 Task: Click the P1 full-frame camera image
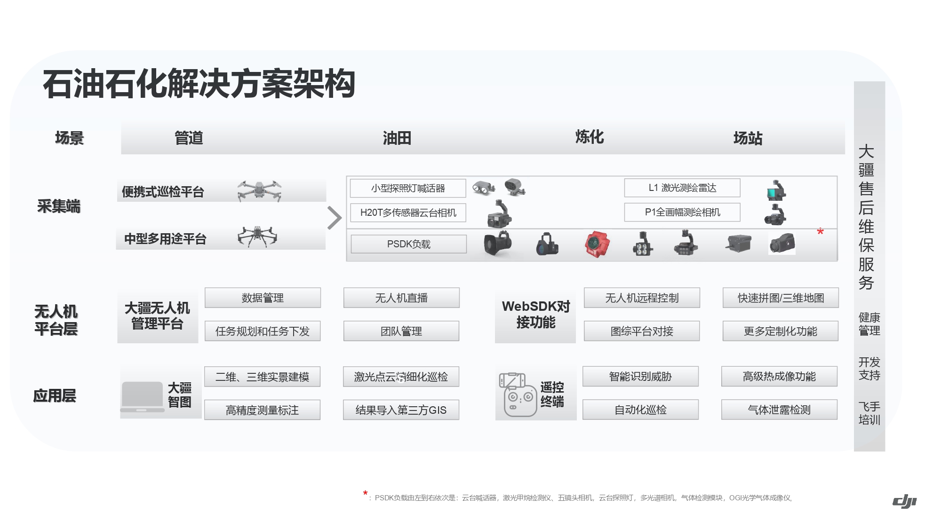click(x=775, y=214)
